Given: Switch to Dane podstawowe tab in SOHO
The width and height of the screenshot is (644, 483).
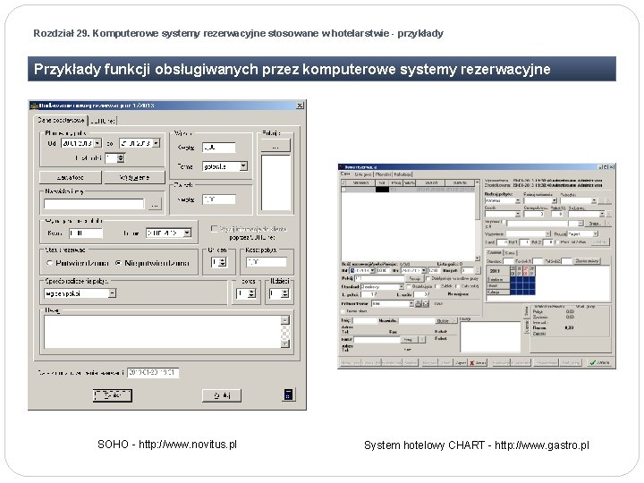Looking at the screenshot, I should click(61, 120).
